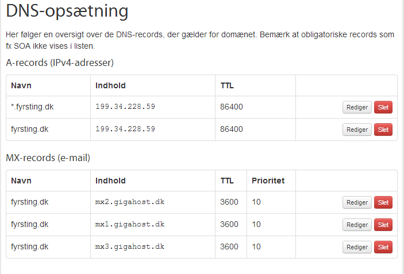
Task: Click the IP address in the *.fyrsting.dk row
Action: [125, 107]
